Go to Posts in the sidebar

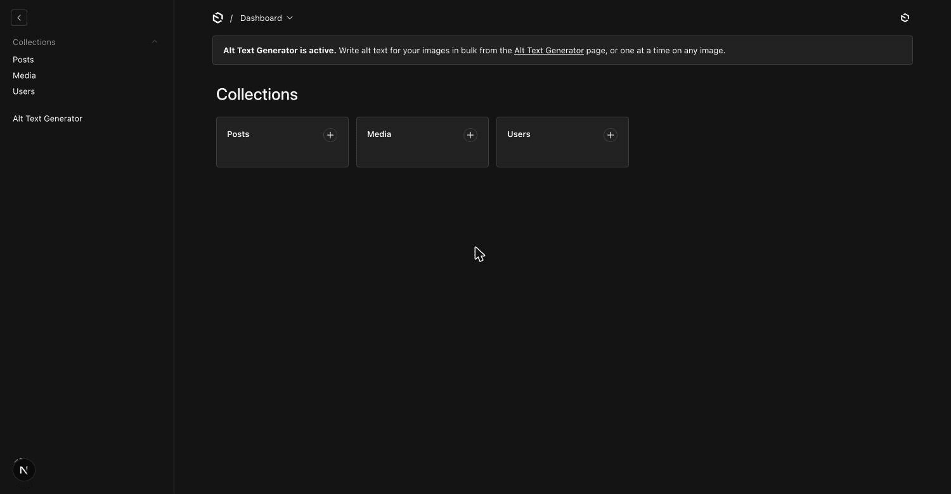[x=23, y=60]
